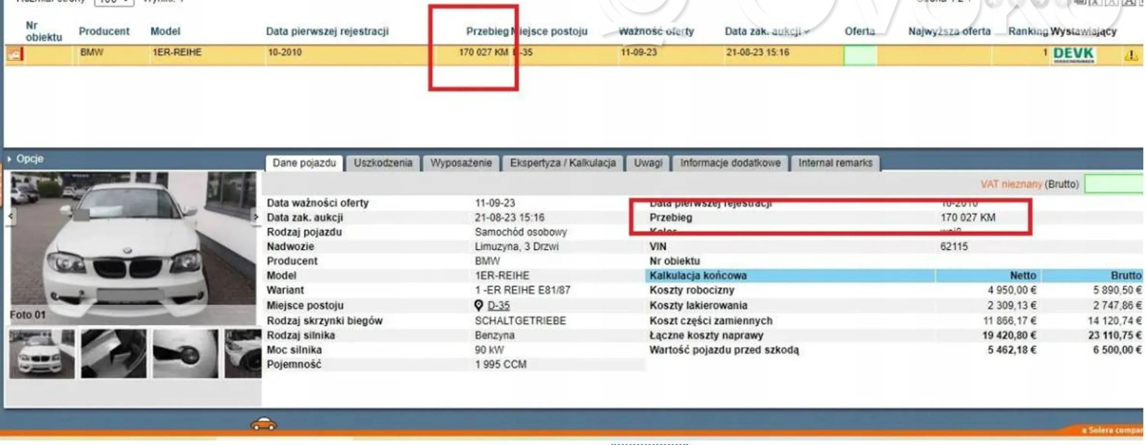The height and width of the screenshot is (445, 1145).
Task: Open the page size dropdown
Action: pyautogui.click(x=114, y=2)
